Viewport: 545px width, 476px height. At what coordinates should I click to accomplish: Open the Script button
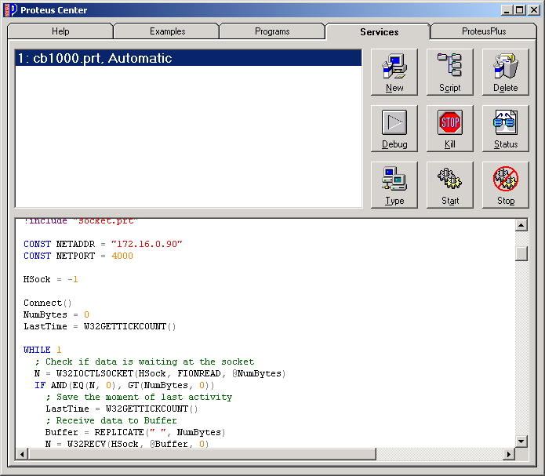pos(450,72)
